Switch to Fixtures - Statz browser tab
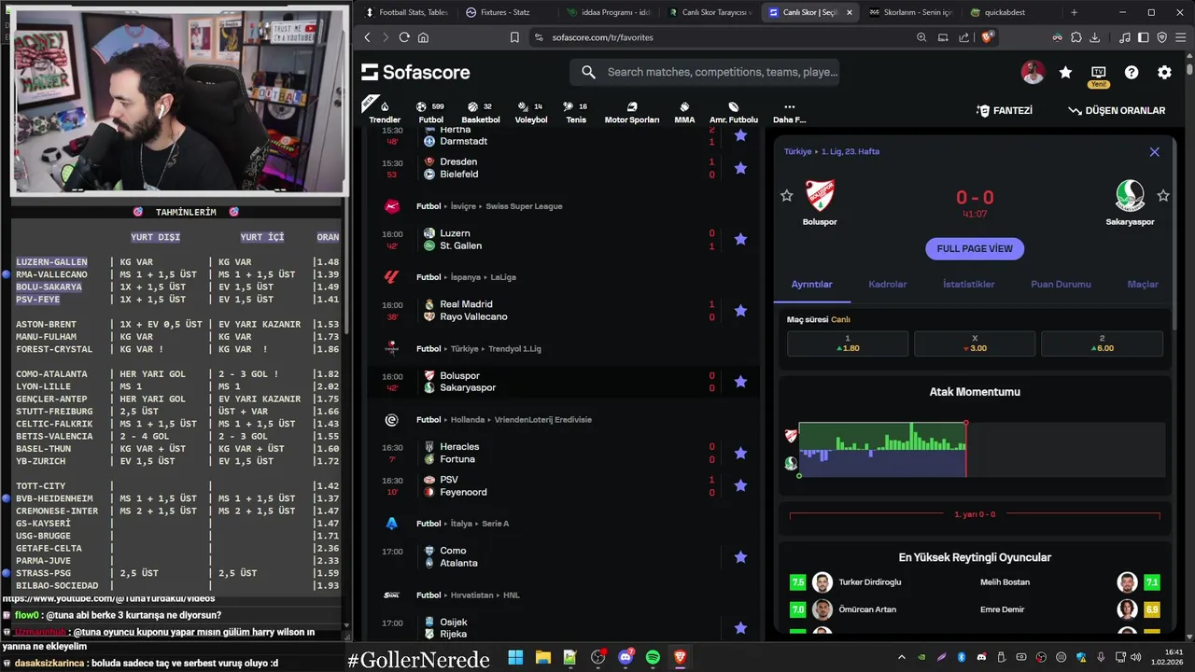The width and height of the screenshot is (1195, 672). click(x=506, y=12)
